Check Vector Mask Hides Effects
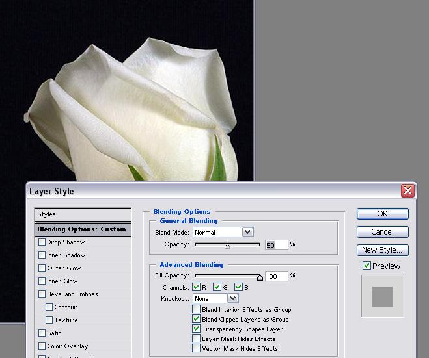Viewport: 429px width, 358px height. click(196, 348)
